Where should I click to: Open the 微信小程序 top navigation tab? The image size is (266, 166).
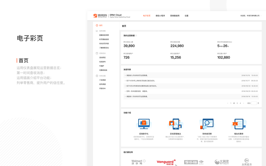click(x=160, y=16)
